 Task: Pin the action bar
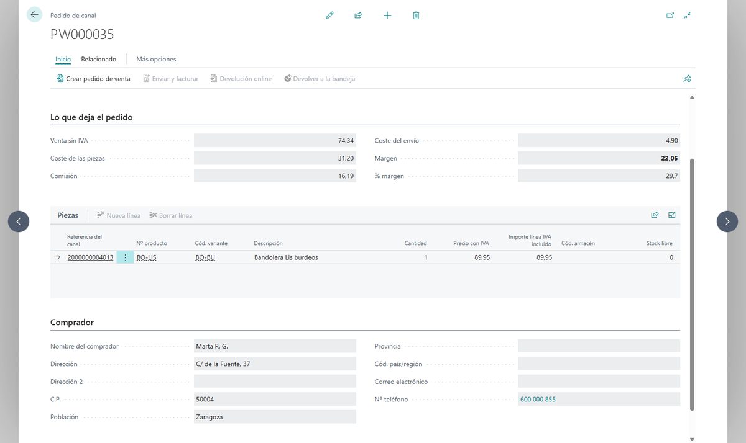(x=687, y=79)
